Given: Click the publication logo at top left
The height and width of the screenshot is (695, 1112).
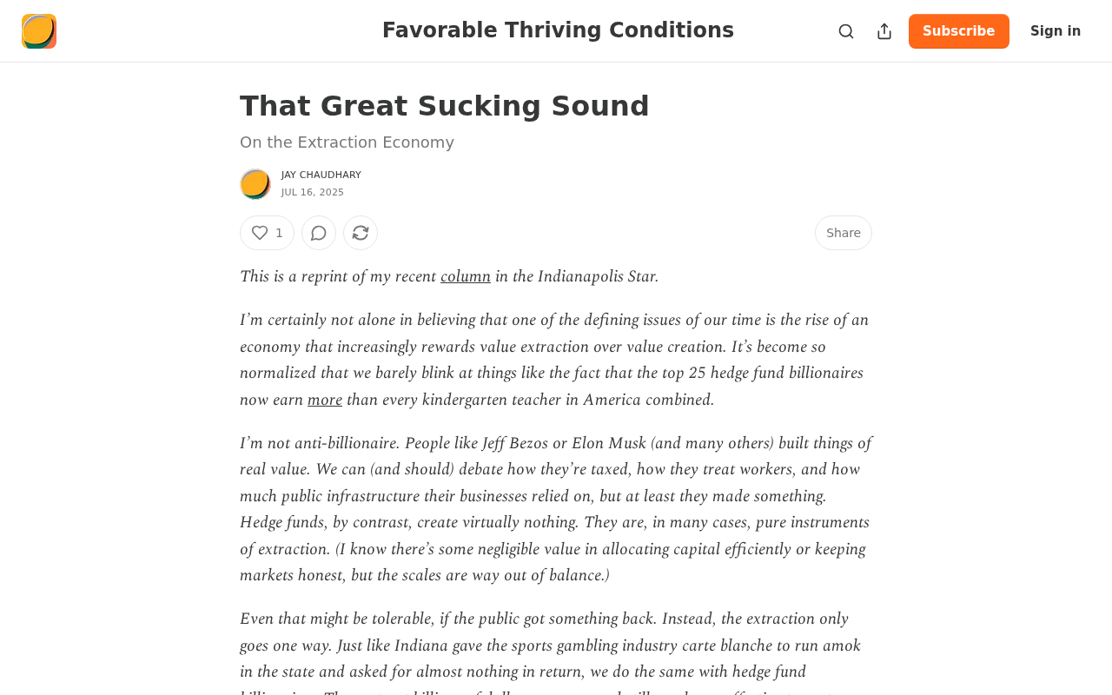Looking at the screenshot, I should (39, 31).
